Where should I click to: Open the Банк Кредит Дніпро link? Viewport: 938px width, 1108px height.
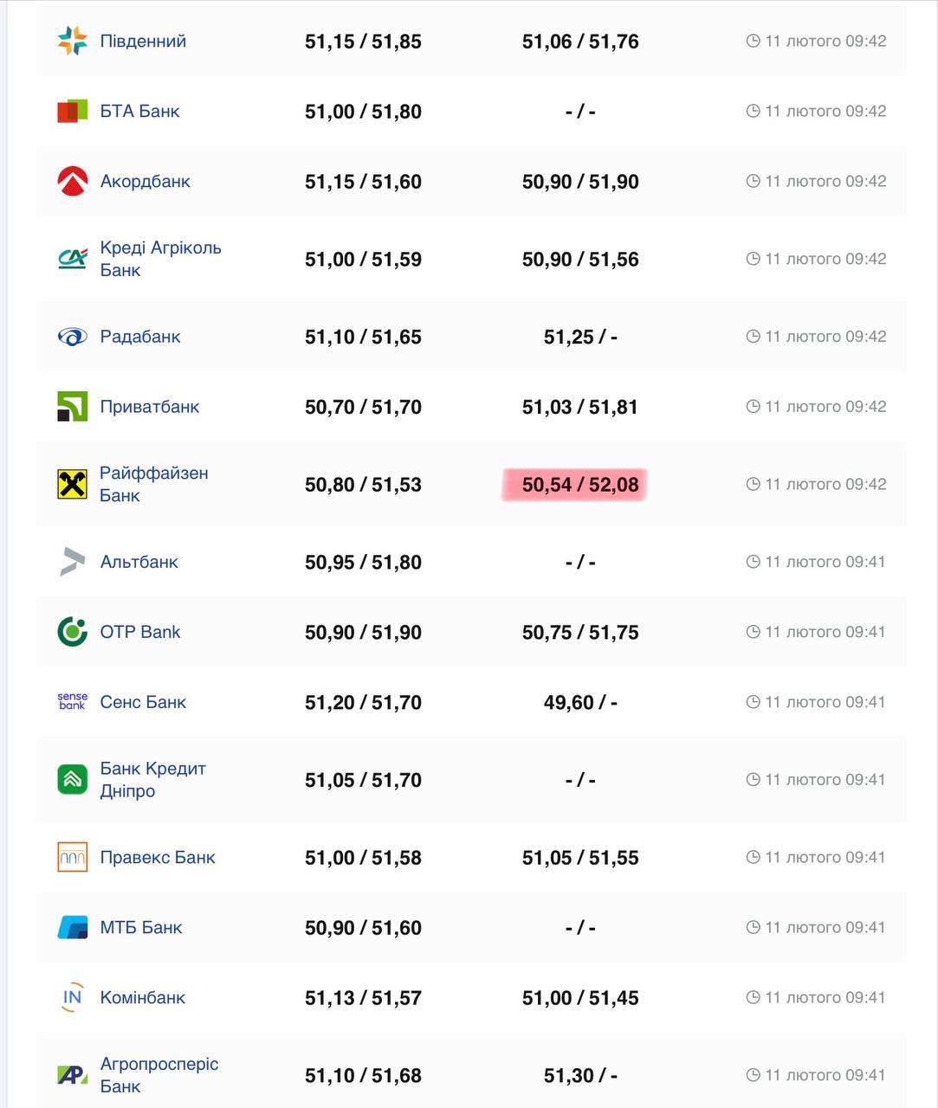152,779
